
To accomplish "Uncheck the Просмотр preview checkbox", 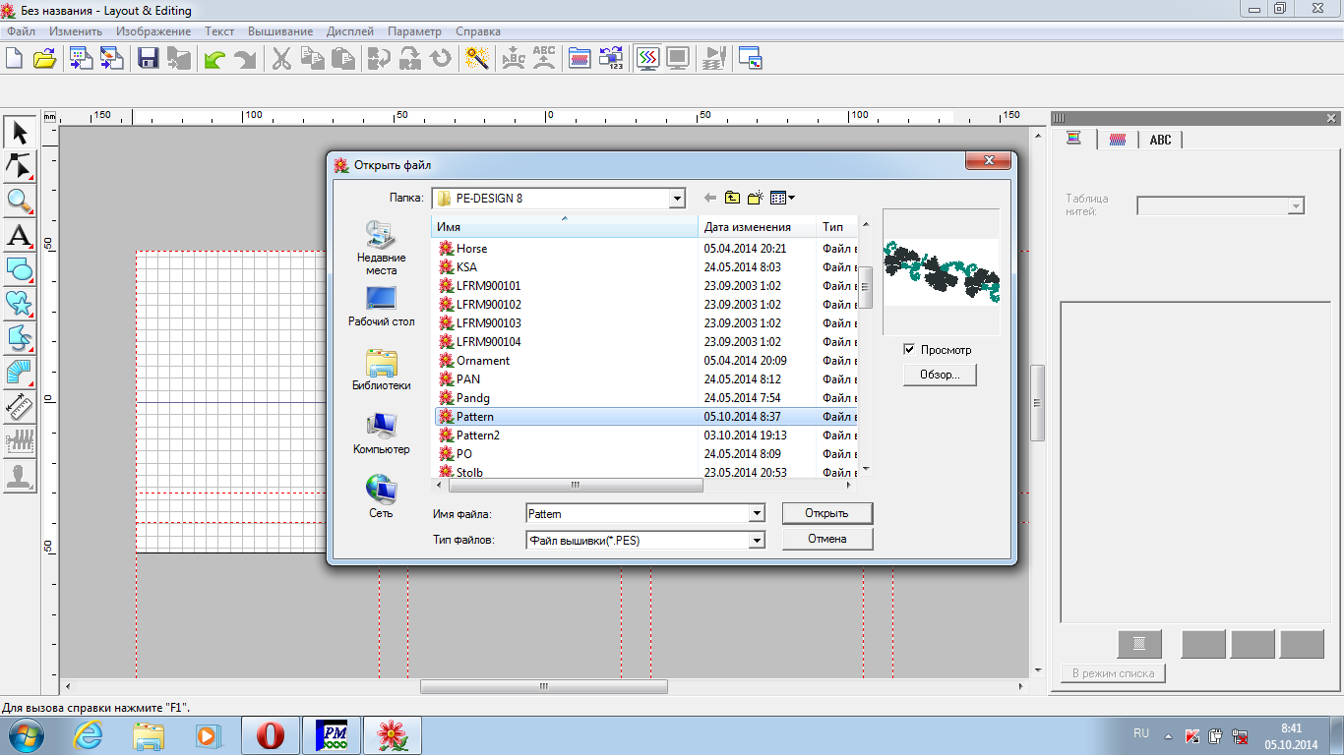I will (x=909, y=350).
